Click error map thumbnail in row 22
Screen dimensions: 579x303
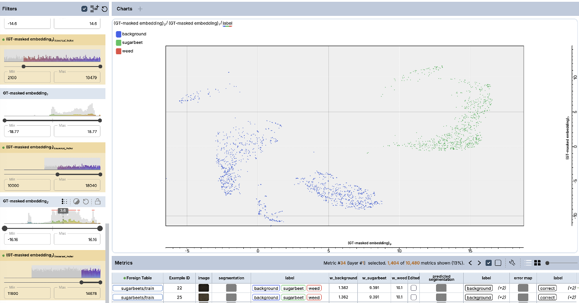click(523, 288)
